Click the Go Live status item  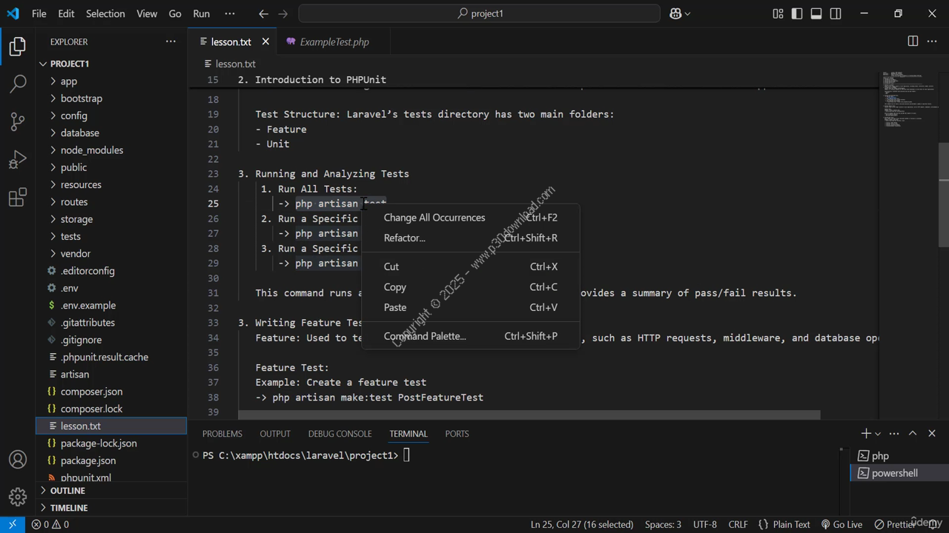841,524
